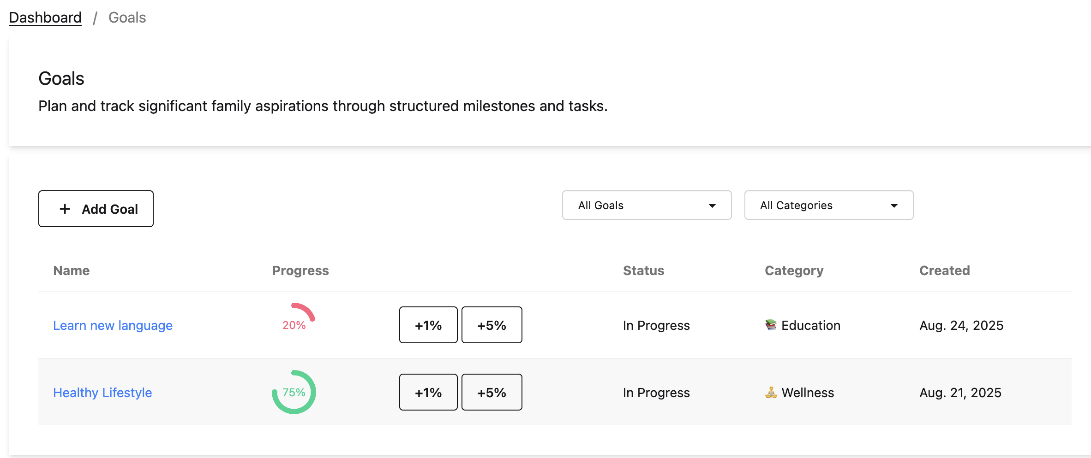The image size is (1091, 458).
Task: Add 5% to Learn new language
Action: click(492, 325)
